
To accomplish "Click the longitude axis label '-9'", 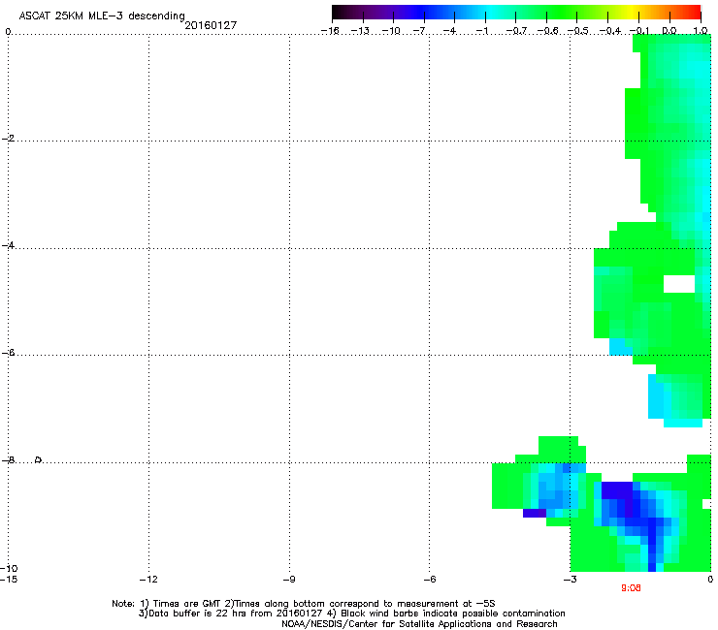I will tap(288, 580).
